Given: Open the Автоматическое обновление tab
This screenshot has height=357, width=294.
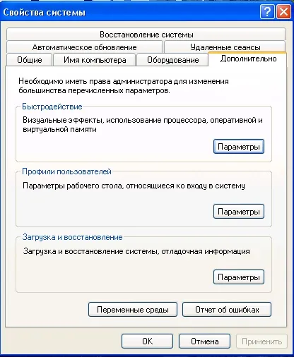Looking at the screenshot, I should [85, 47].
